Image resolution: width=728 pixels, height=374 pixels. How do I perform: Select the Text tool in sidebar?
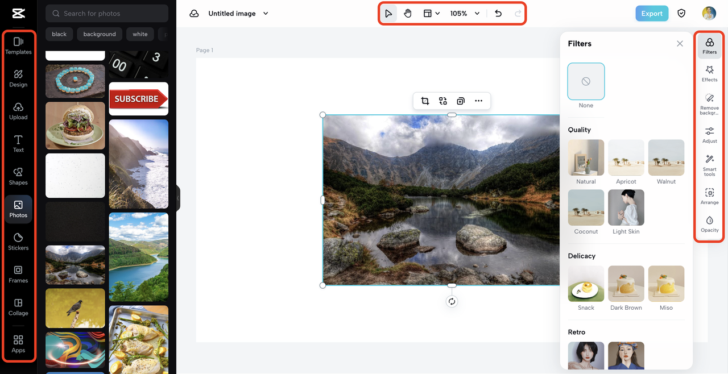point(18,143)
